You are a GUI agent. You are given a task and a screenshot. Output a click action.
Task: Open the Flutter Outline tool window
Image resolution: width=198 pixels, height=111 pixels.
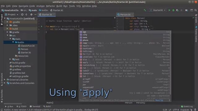click(x=196, y=34)
